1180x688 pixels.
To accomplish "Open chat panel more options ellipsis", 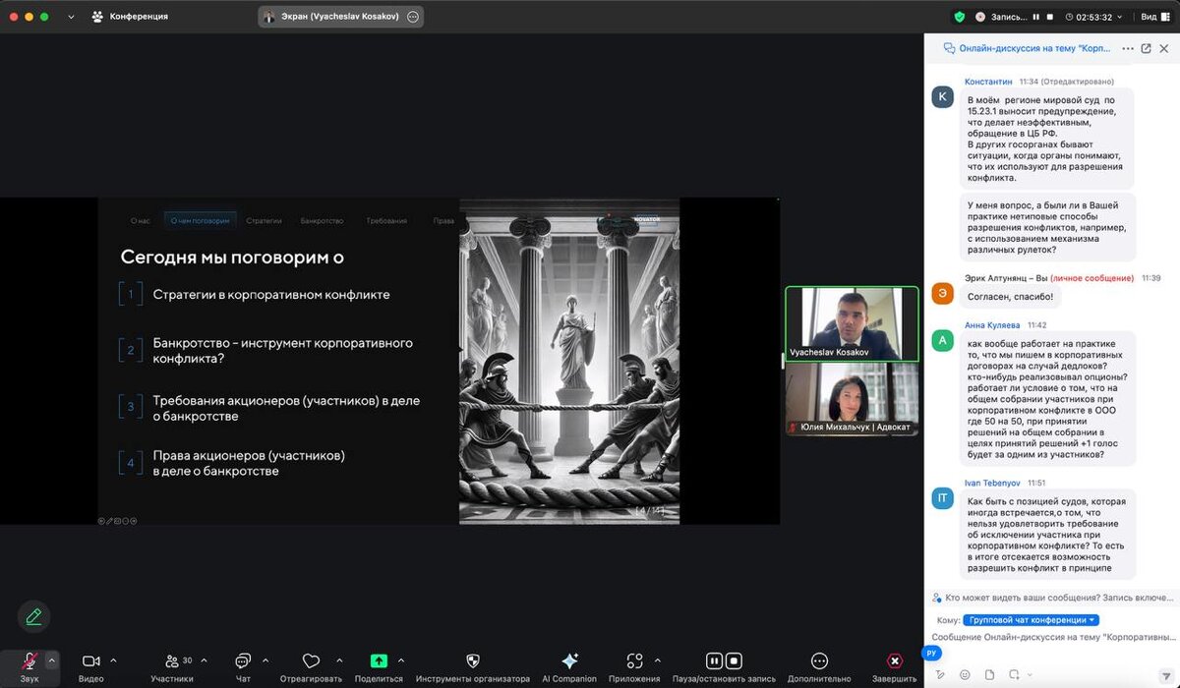I will [1127, 48].
